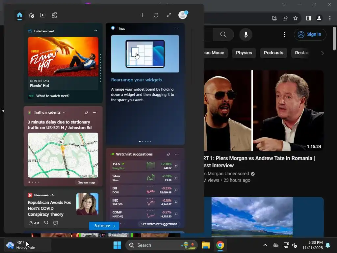This screenshot has width=337, height=253.
Task: Add widgets with the plus icon
Action: [143, 15]
